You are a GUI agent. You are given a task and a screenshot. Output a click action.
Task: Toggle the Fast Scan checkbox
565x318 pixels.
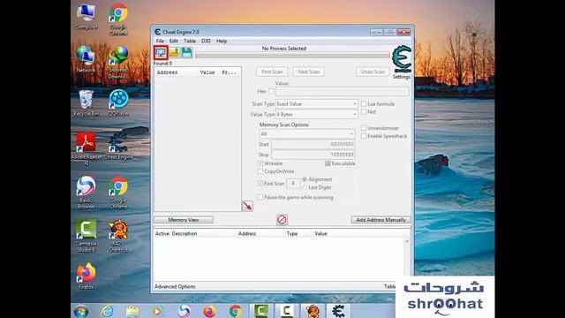pyautogui.click(x=260, y=183)
